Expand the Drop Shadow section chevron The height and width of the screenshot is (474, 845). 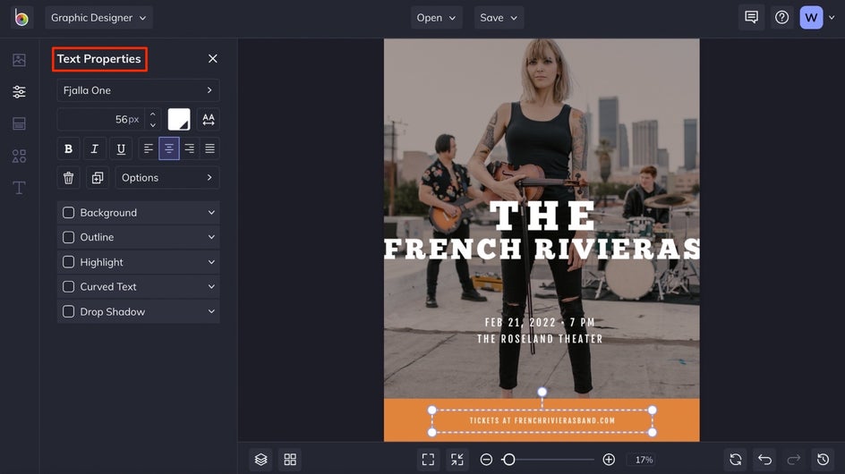pyautogui.click(x=211, y=312)
